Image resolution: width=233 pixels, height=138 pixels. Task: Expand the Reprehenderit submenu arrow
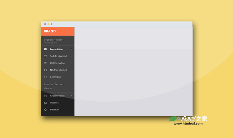[72, 96]
